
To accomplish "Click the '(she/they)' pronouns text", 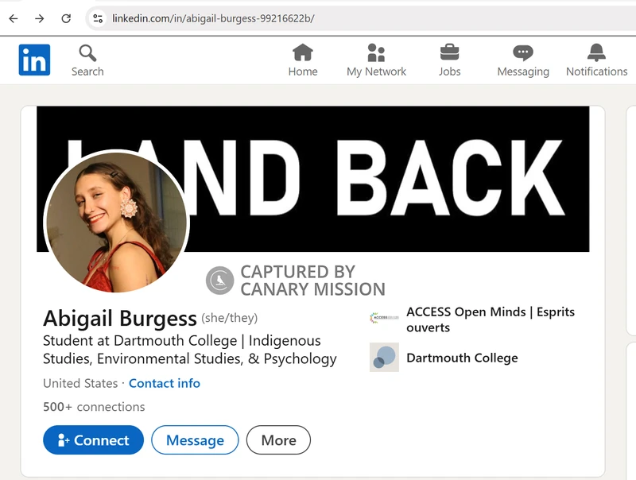I will 230,318.
